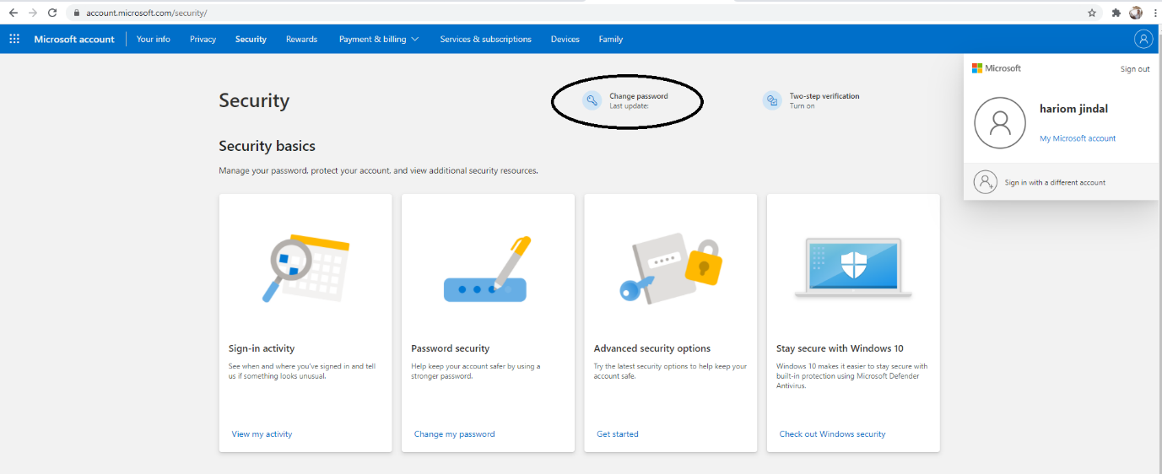
Task: Open the Privacy tab
Action: click(x=203, y=39)
